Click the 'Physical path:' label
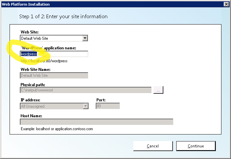This screenshot has height=159, width=231. pos(33,85)
